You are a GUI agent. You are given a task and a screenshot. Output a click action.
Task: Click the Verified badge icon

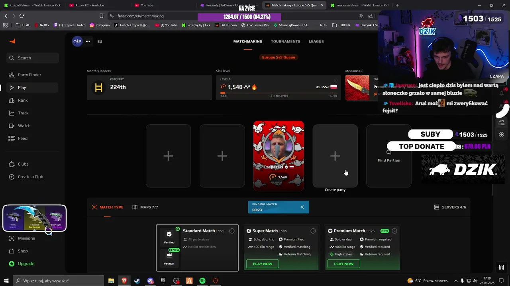169,234
